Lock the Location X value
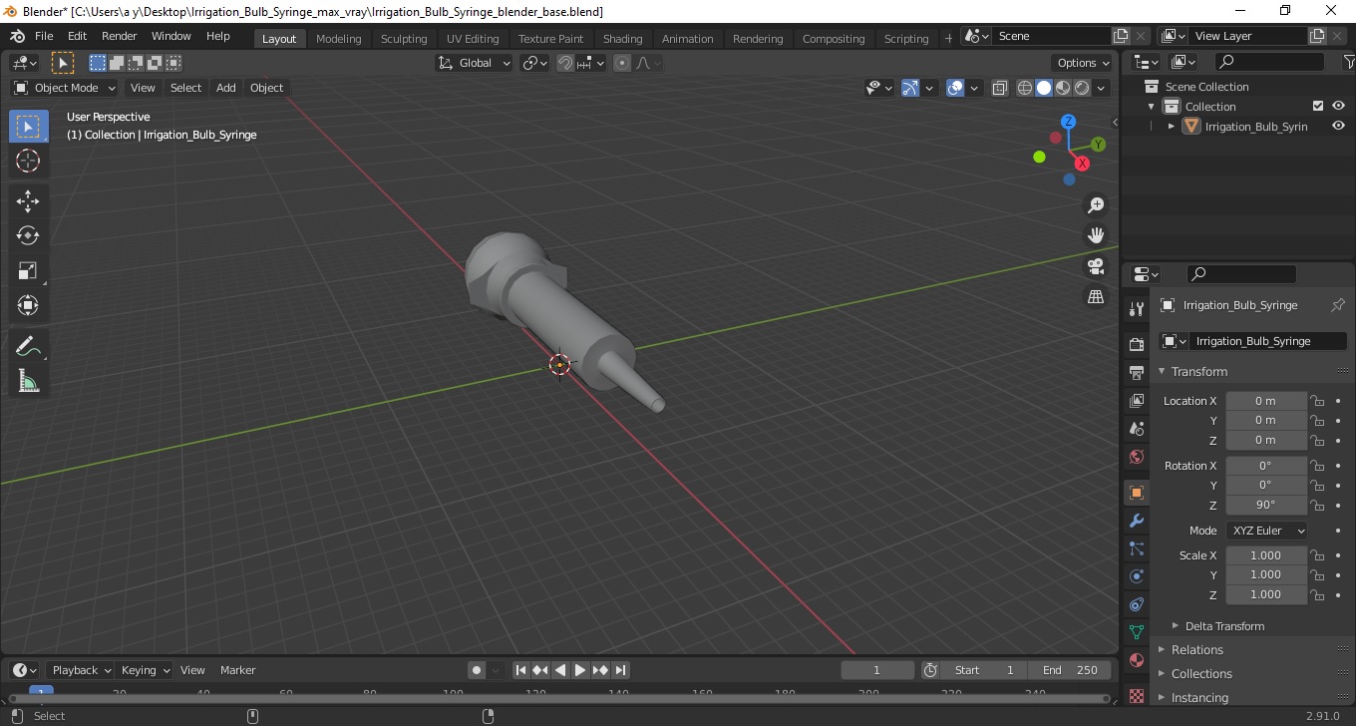The image size is (1356, 726). [1317, 401]
